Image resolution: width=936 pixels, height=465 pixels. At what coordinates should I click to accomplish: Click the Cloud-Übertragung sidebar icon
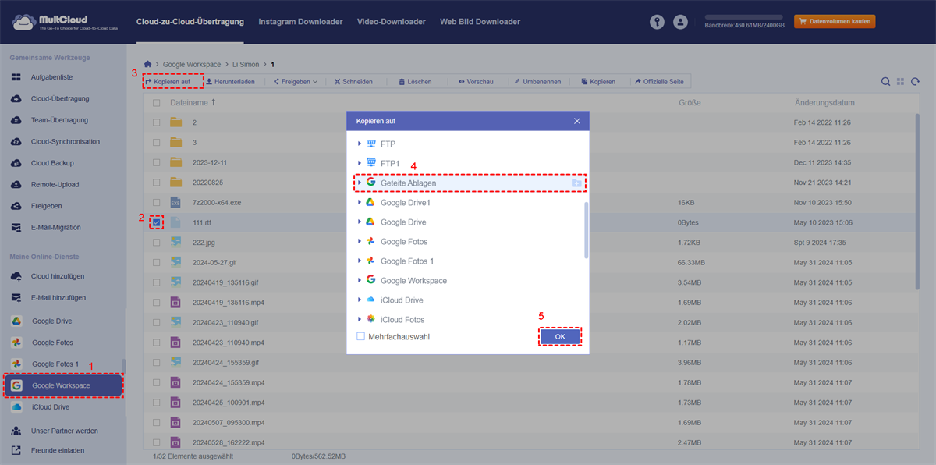[x=16, y=99]
